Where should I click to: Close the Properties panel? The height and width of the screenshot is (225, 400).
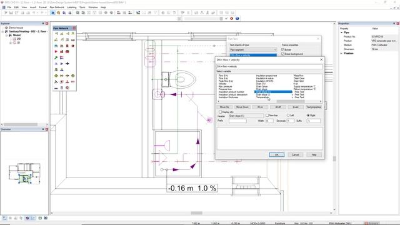tap(397, 24)
